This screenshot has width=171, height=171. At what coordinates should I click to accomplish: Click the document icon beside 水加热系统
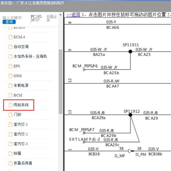point(11,56)
